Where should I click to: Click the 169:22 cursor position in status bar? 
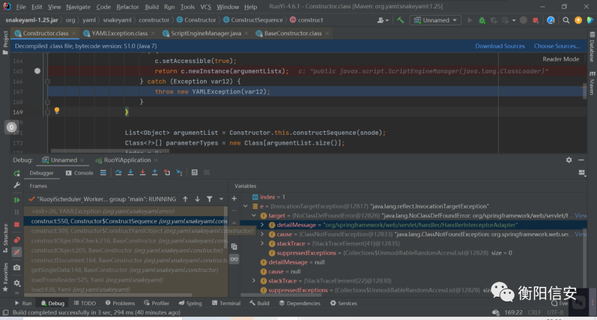[513, 312]
